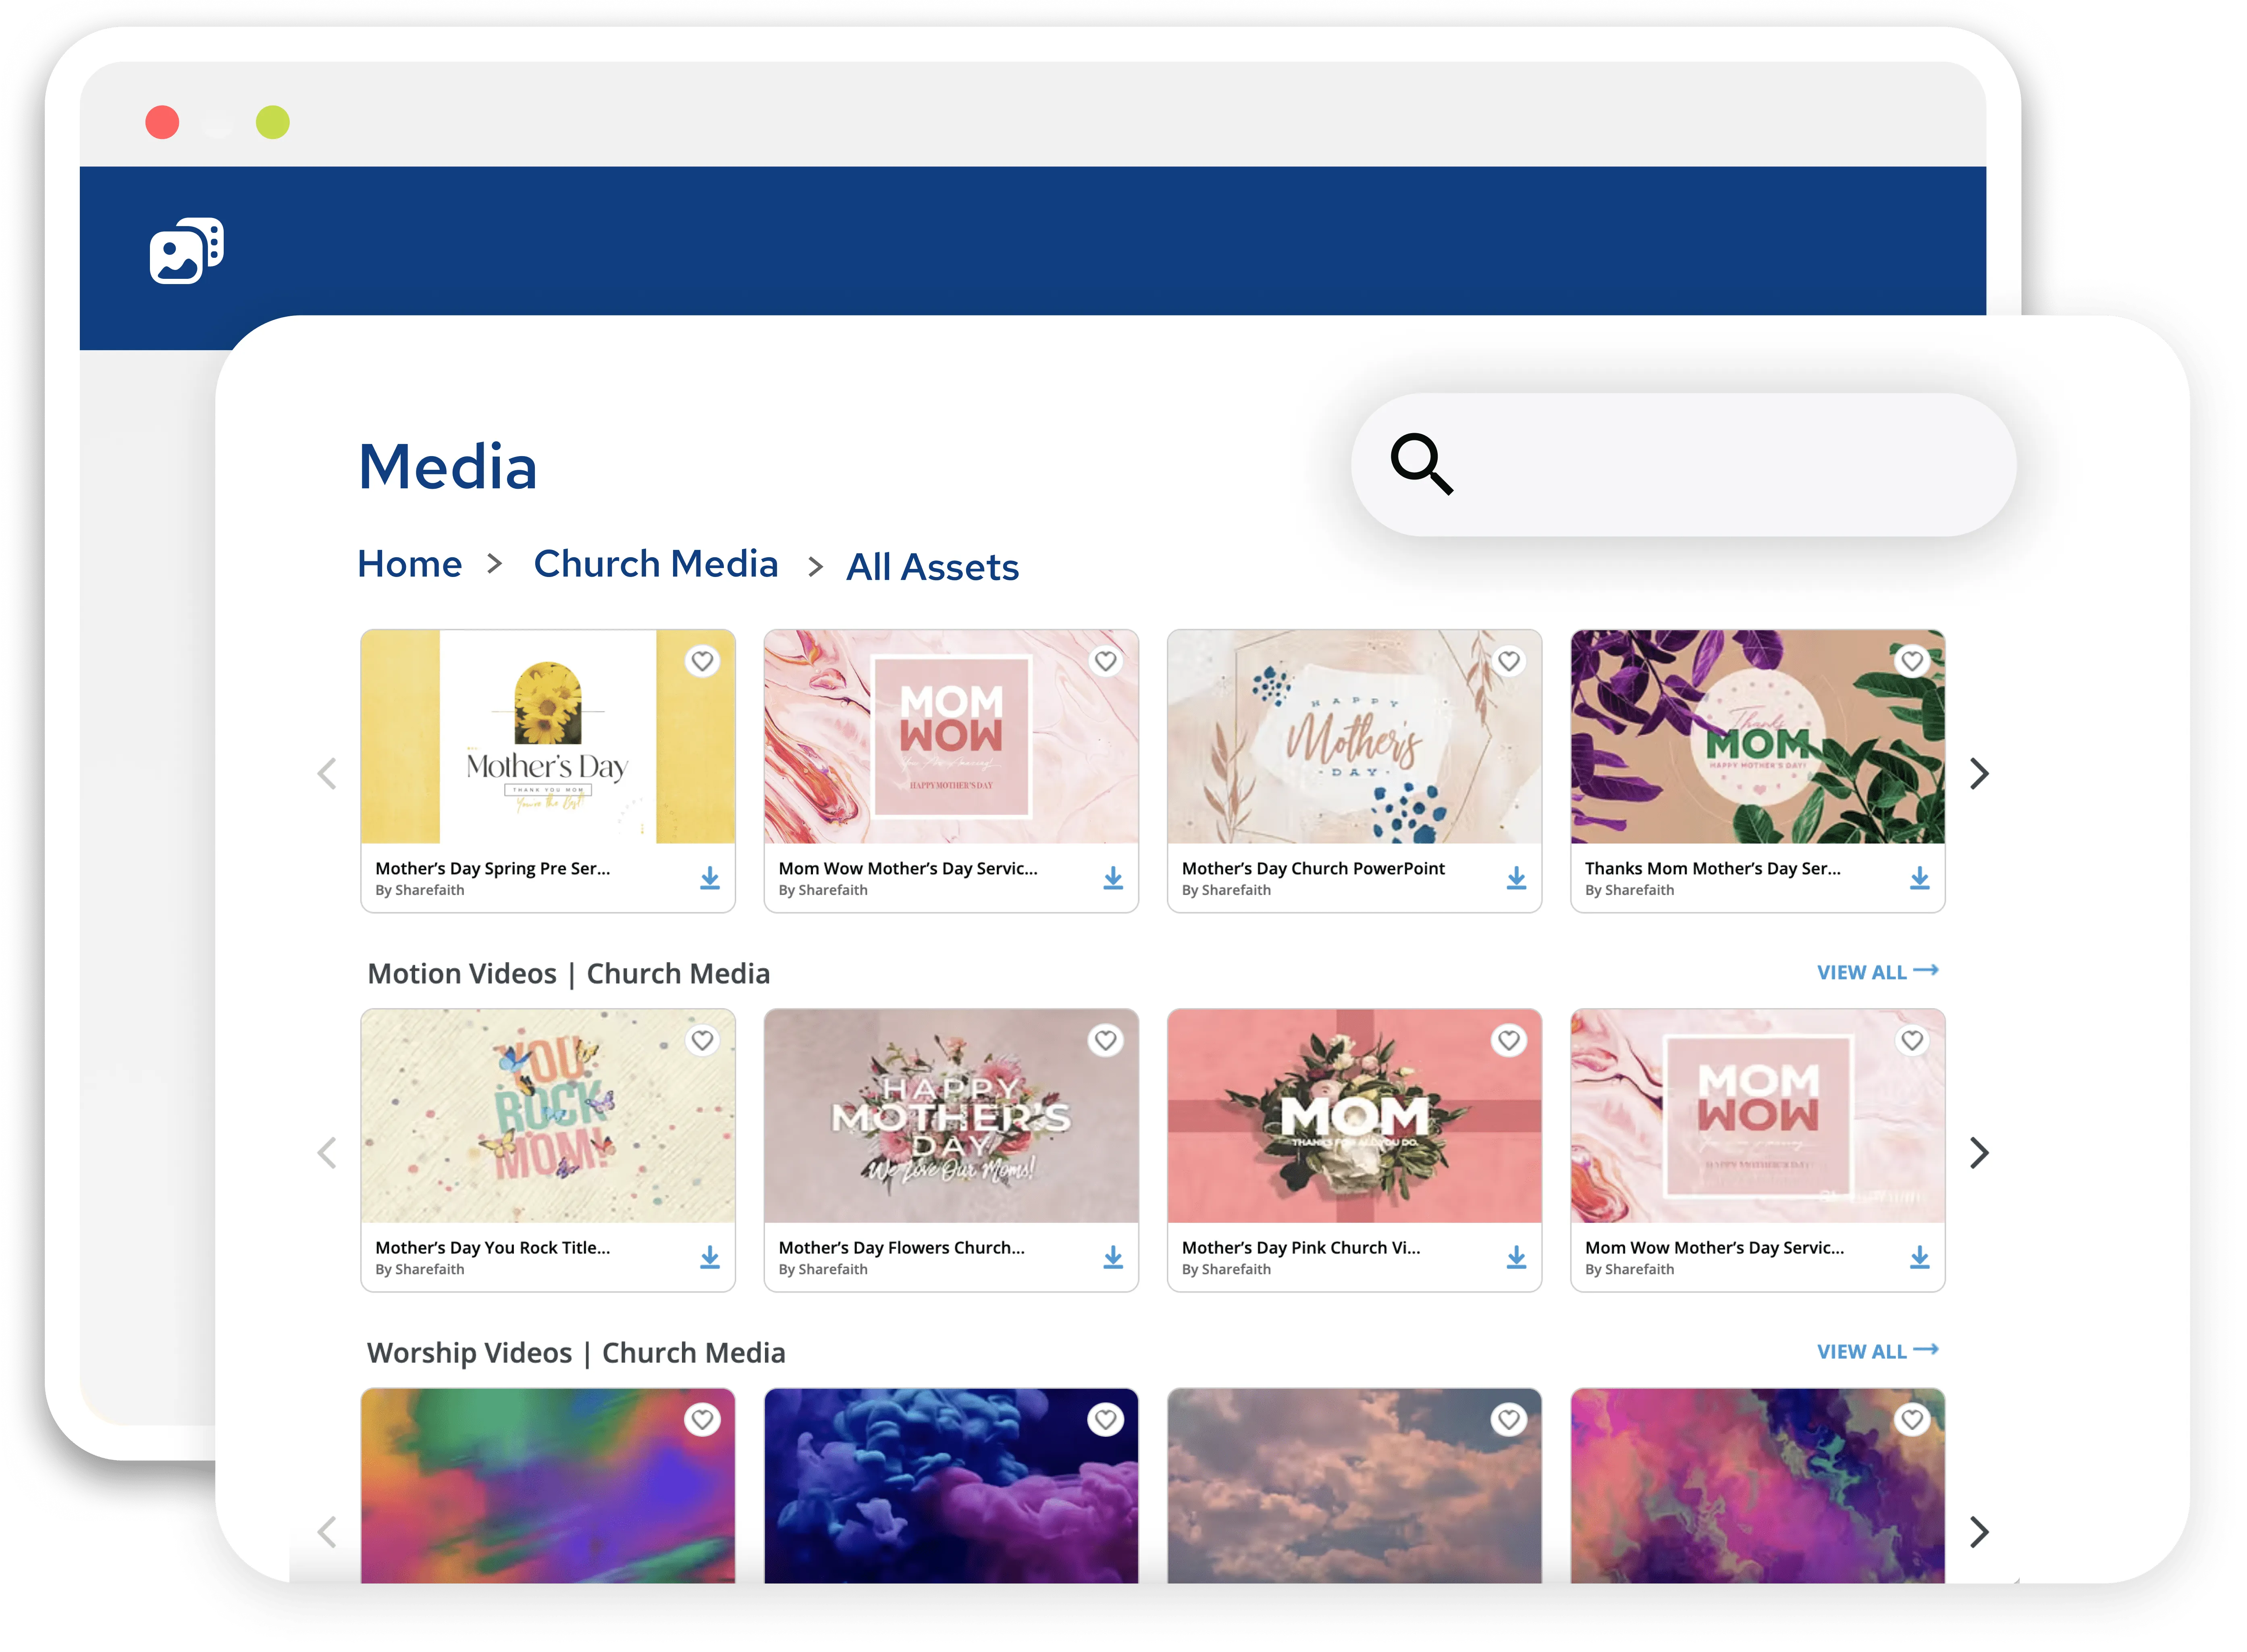Favorite the blue purple smoke worship video
Screen dimensions: 2247x1652
[x=1106, y=1419]
